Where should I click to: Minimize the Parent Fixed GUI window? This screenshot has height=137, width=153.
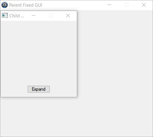pos(109,5)
